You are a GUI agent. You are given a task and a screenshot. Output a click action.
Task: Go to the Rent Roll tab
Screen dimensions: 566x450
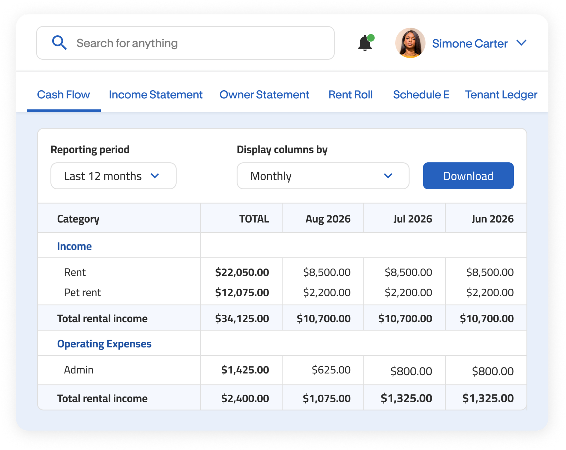pyautogui.click(x=350, y=94)
